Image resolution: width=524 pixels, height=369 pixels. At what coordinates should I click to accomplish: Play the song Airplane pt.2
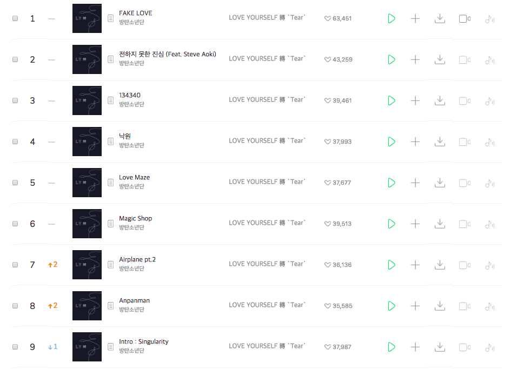pyautogui.click(x=391, y=265)
